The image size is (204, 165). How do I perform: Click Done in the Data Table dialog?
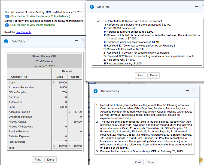[x=51, y=160]
